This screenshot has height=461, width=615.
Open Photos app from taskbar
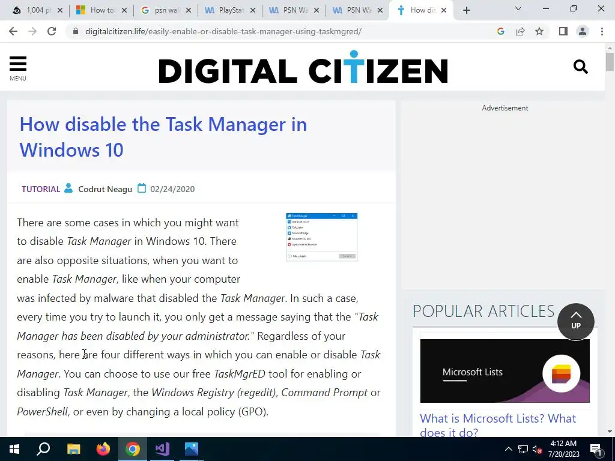coord(192,449)
